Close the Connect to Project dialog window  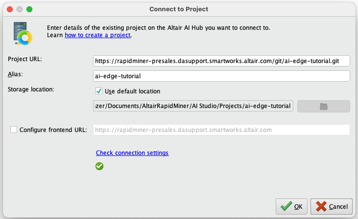pos(9,9)
